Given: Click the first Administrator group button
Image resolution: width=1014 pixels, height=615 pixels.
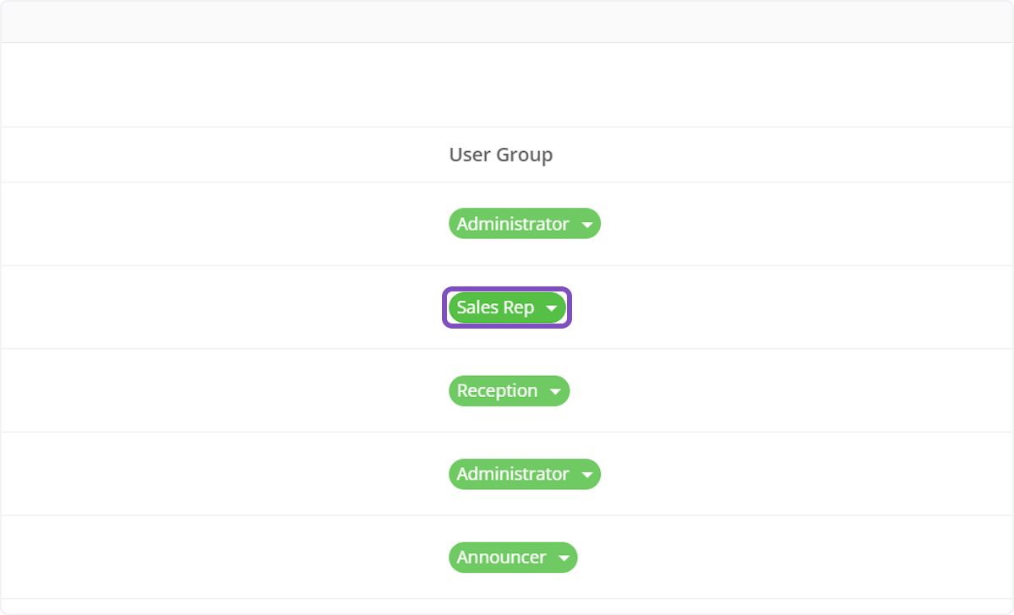Looking at the screenshot, I should point(524,224).
